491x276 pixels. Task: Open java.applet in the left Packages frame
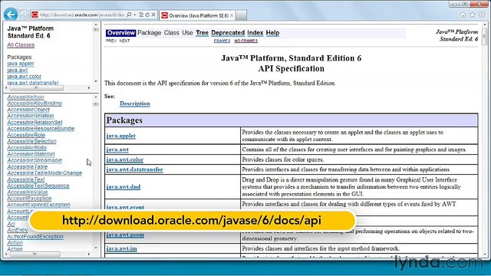pyautogui.click(x=21, y=64)
